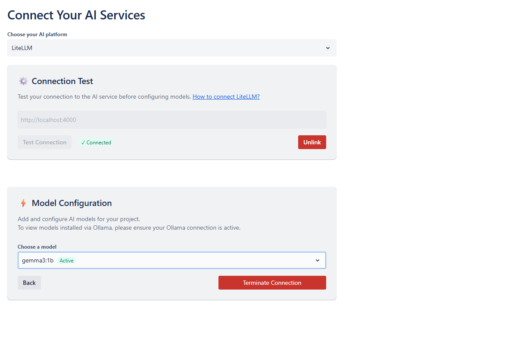This screenshot has height=343, width=508.
Task: Click the lightning bolt Model Configuration icon
Action: click(23, 203)
